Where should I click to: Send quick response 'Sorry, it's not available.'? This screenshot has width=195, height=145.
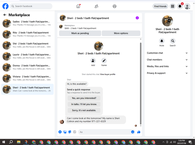coord(84,110)
